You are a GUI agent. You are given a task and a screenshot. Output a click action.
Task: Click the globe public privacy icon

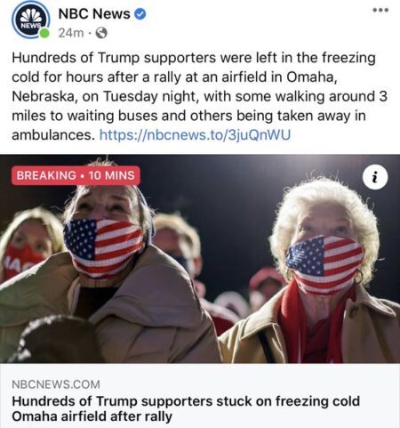101,33
